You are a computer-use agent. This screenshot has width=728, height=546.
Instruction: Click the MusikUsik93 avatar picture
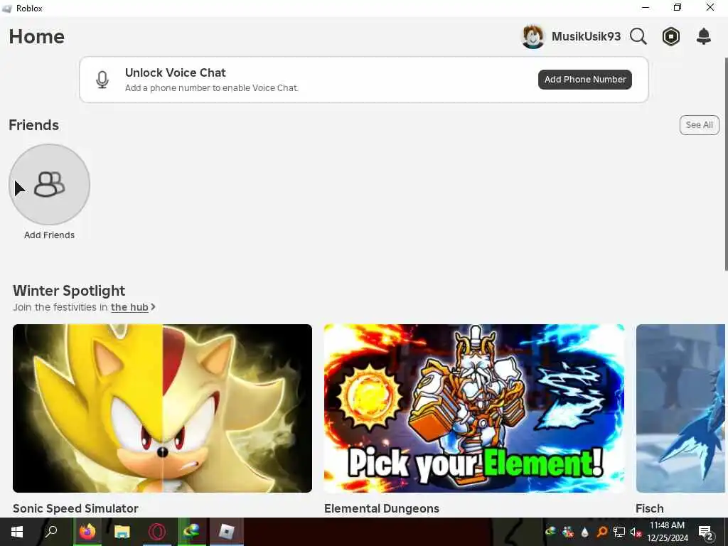click(533, 37)
